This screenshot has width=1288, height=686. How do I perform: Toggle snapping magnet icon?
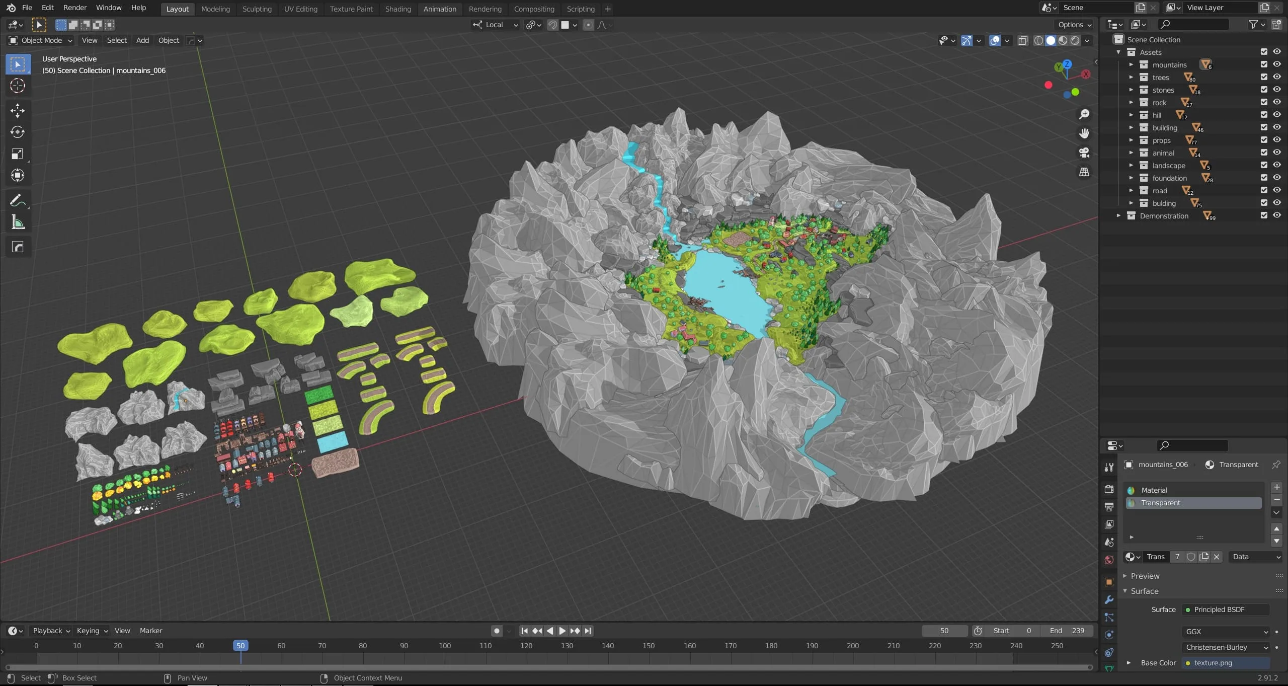click(552, 25)
